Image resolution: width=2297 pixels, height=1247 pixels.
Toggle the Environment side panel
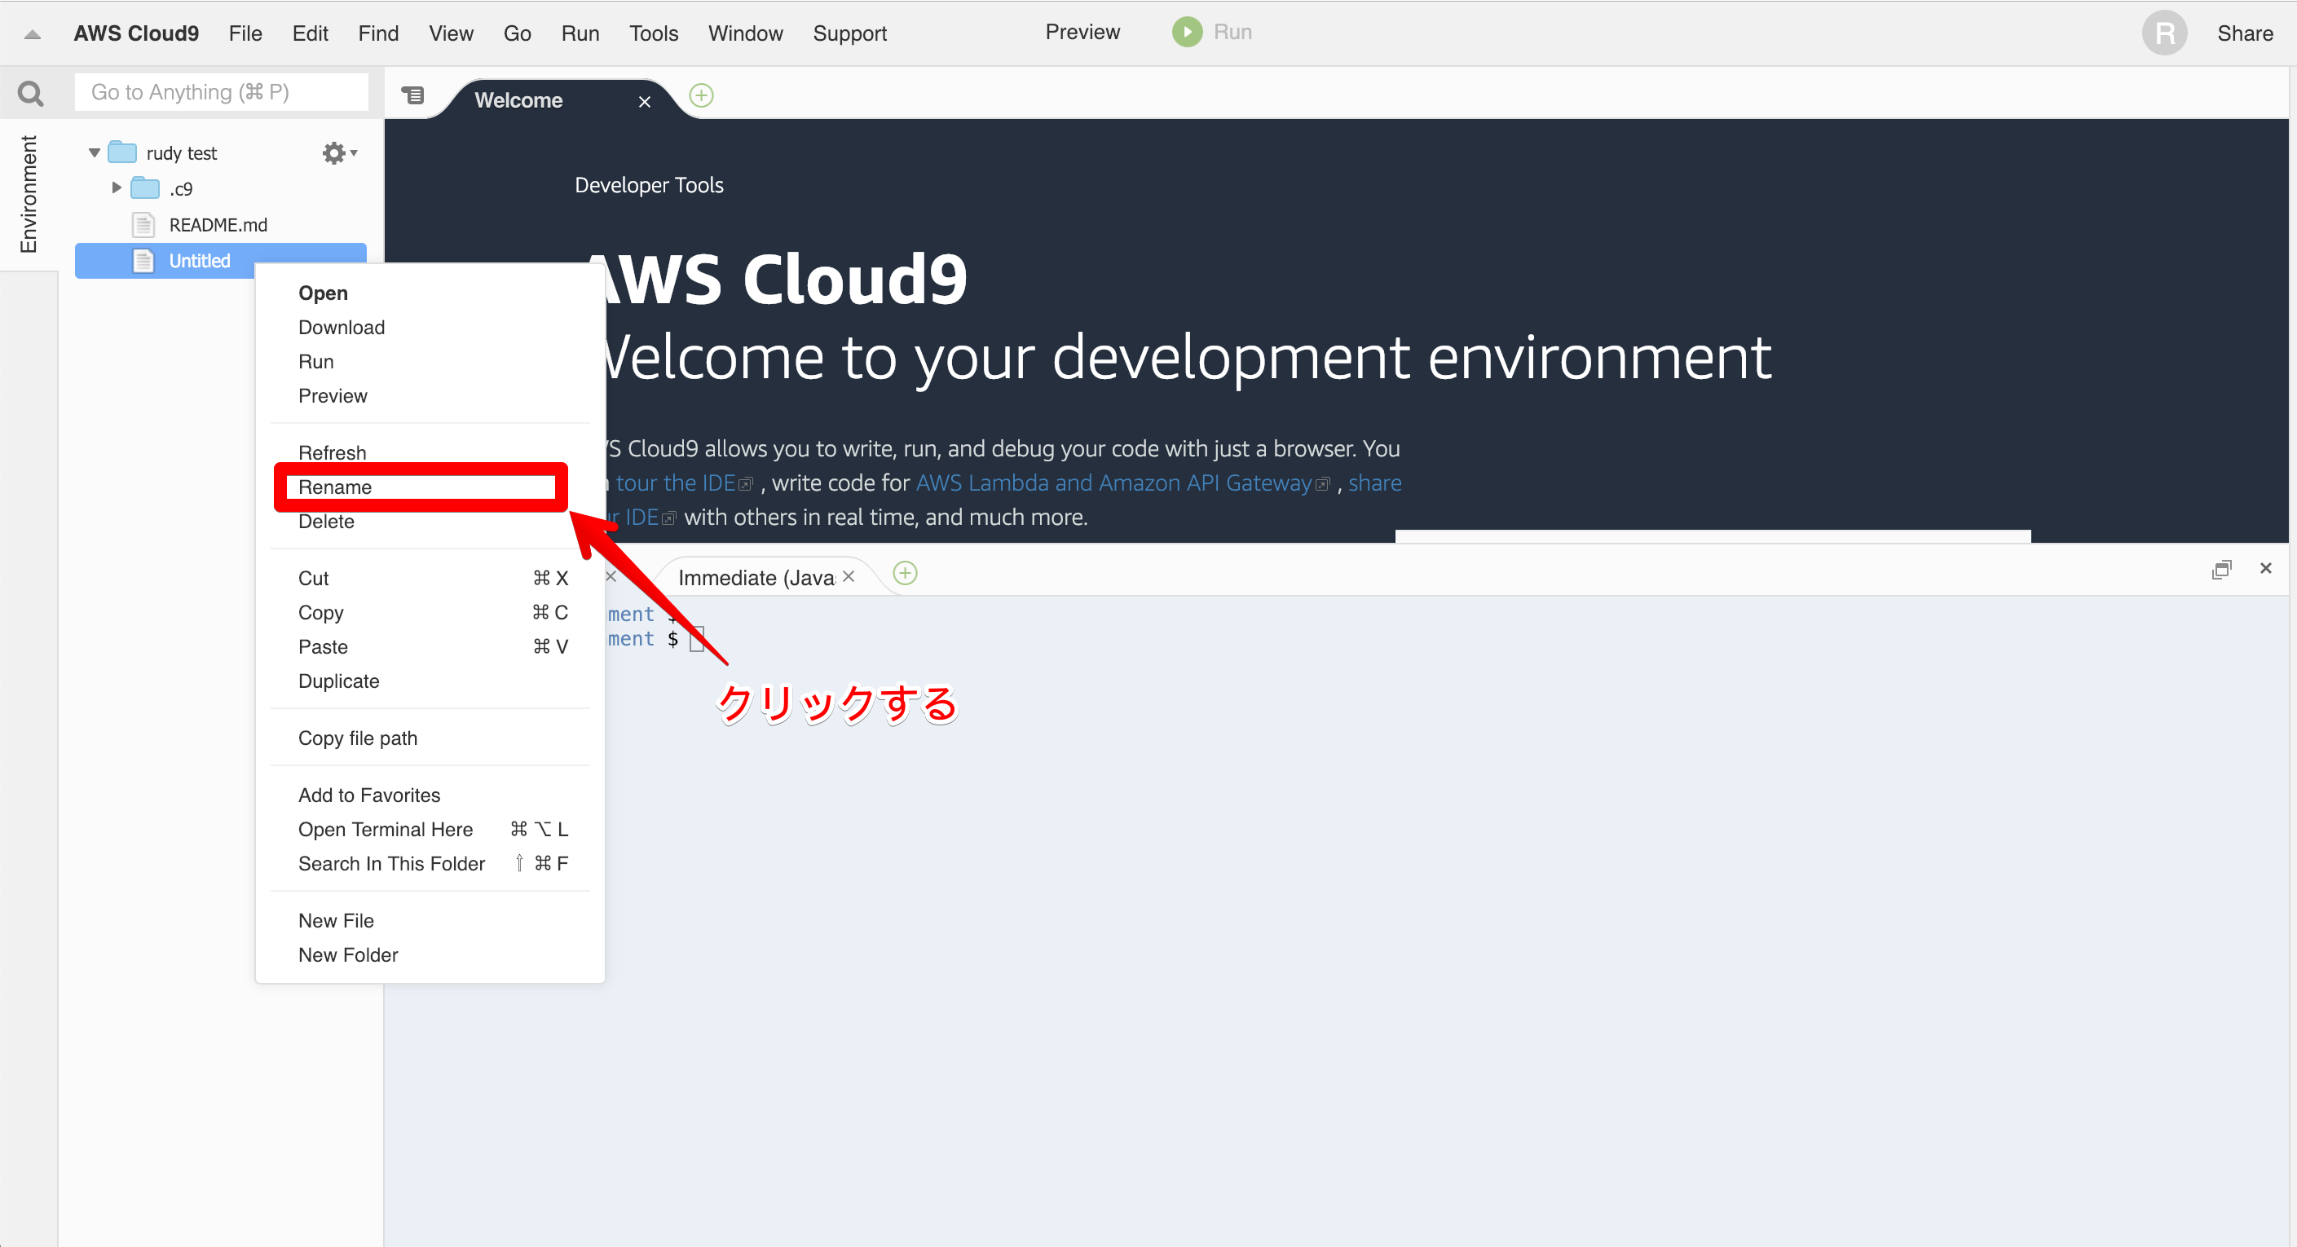(x=29, y=193)
